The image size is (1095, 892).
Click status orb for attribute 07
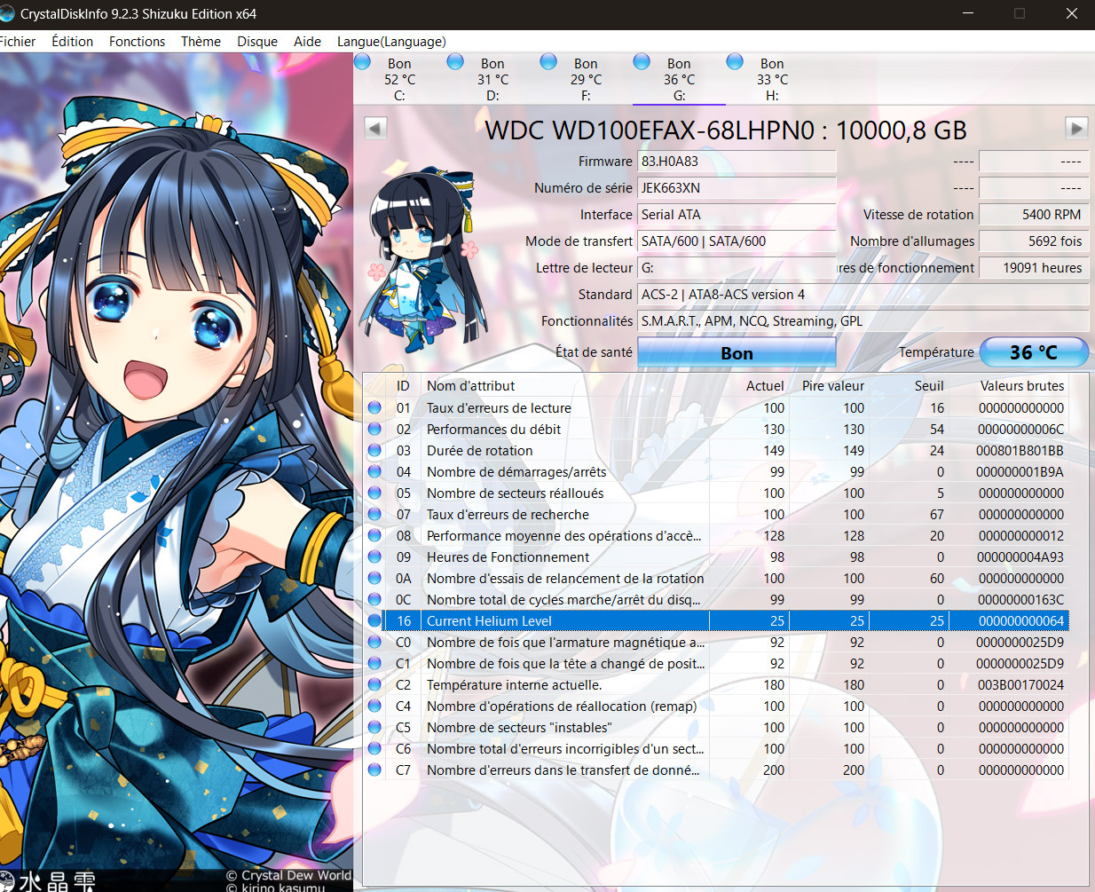click(374, 514)
